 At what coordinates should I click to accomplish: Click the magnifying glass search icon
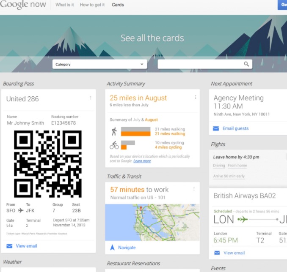point(246,64)
